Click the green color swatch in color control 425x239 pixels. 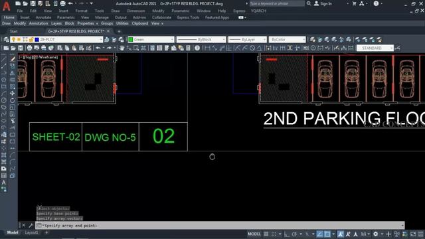[131, 40]
